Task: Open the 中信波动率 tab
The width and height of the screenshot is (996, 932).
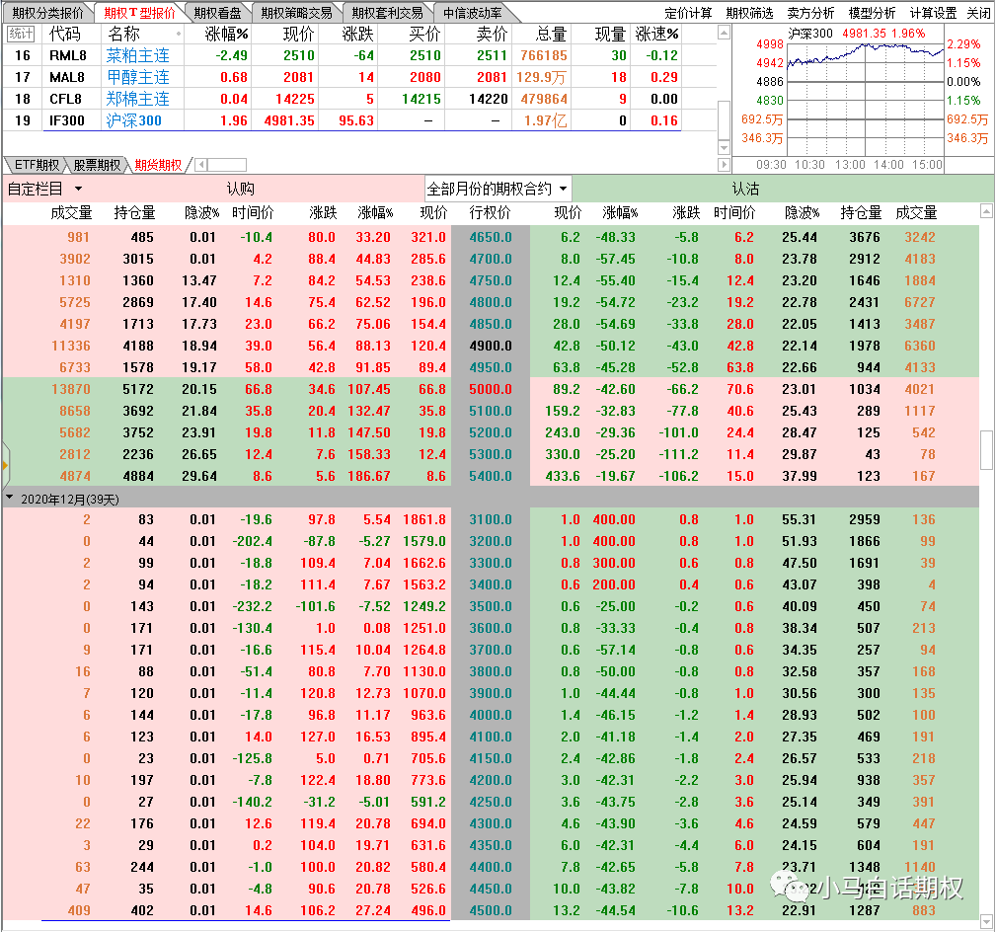Action: (472, 13)
